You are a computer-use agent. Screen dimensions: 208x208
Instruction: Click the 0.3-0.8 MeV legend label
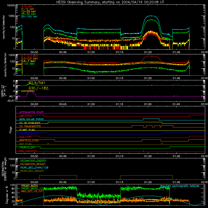click(x=30, y=58)
